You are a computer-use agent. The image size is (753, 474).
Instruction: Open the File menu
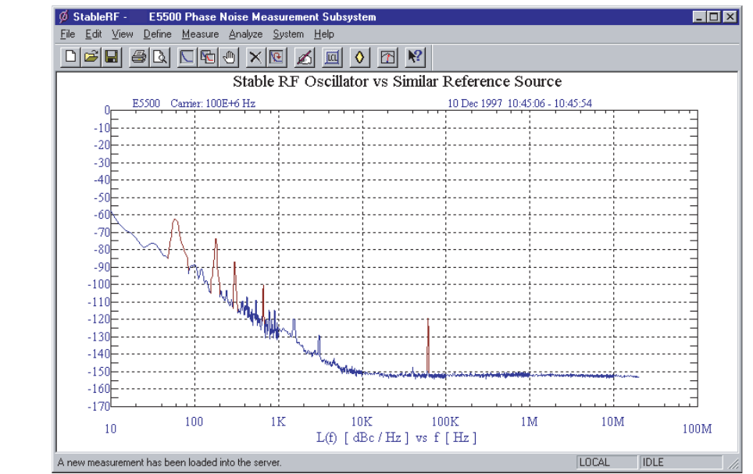(x=67, y=34)
